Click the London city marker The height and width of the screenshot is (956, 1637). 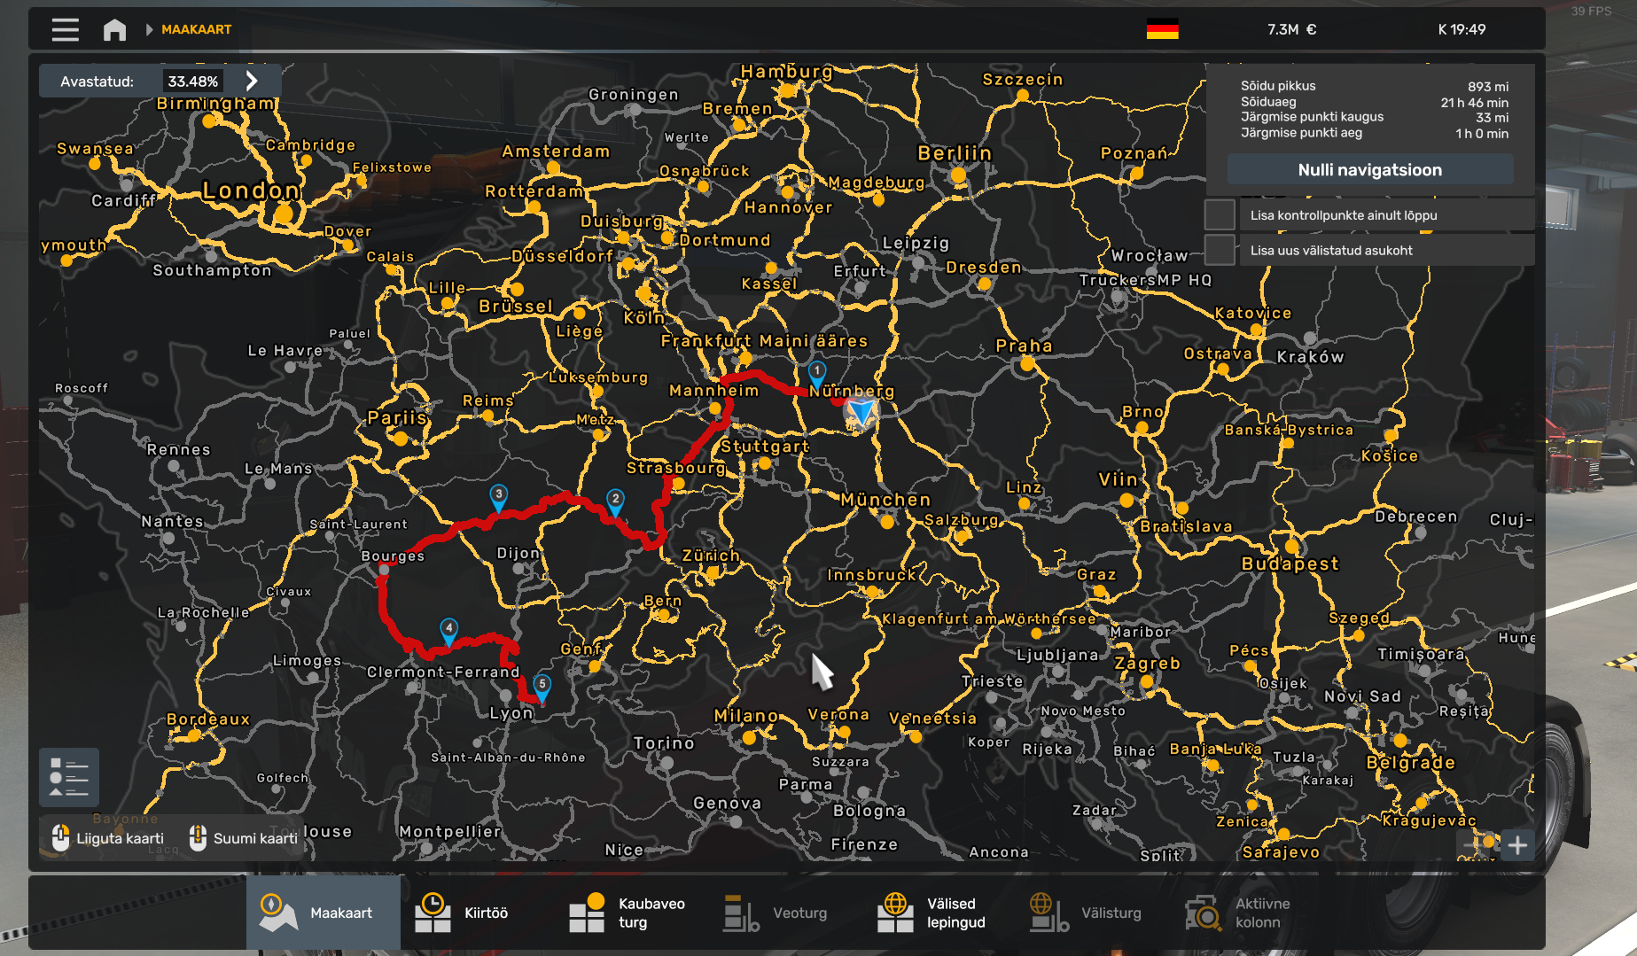284,214
